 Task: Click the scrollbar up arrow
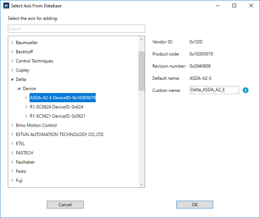click(x=141, y=39)
